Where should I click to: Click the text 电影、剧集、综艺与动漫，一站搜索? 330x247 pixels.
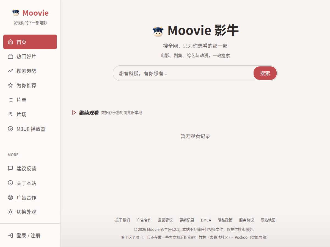(x=195, y=55)
